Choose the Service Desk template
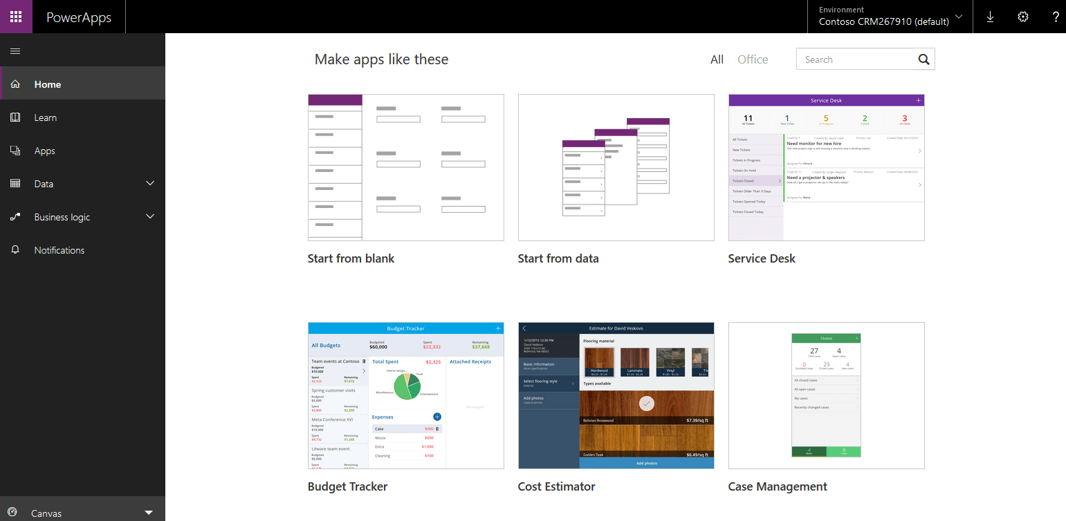The width and height of the screenshot is (1066, 521). coord(826,167)
